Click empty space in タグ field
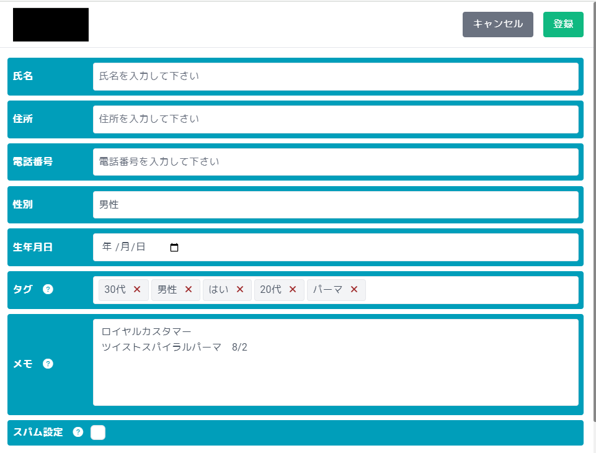Image resolution: width=596 pixels, height=453 pixels. coord(471,290)
